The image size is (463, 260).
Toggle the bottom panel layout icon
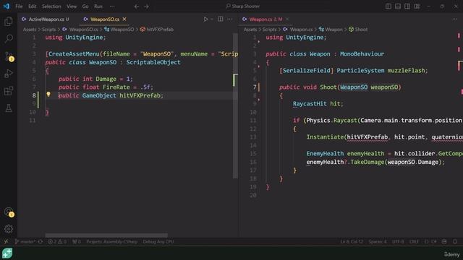(398, 6)
